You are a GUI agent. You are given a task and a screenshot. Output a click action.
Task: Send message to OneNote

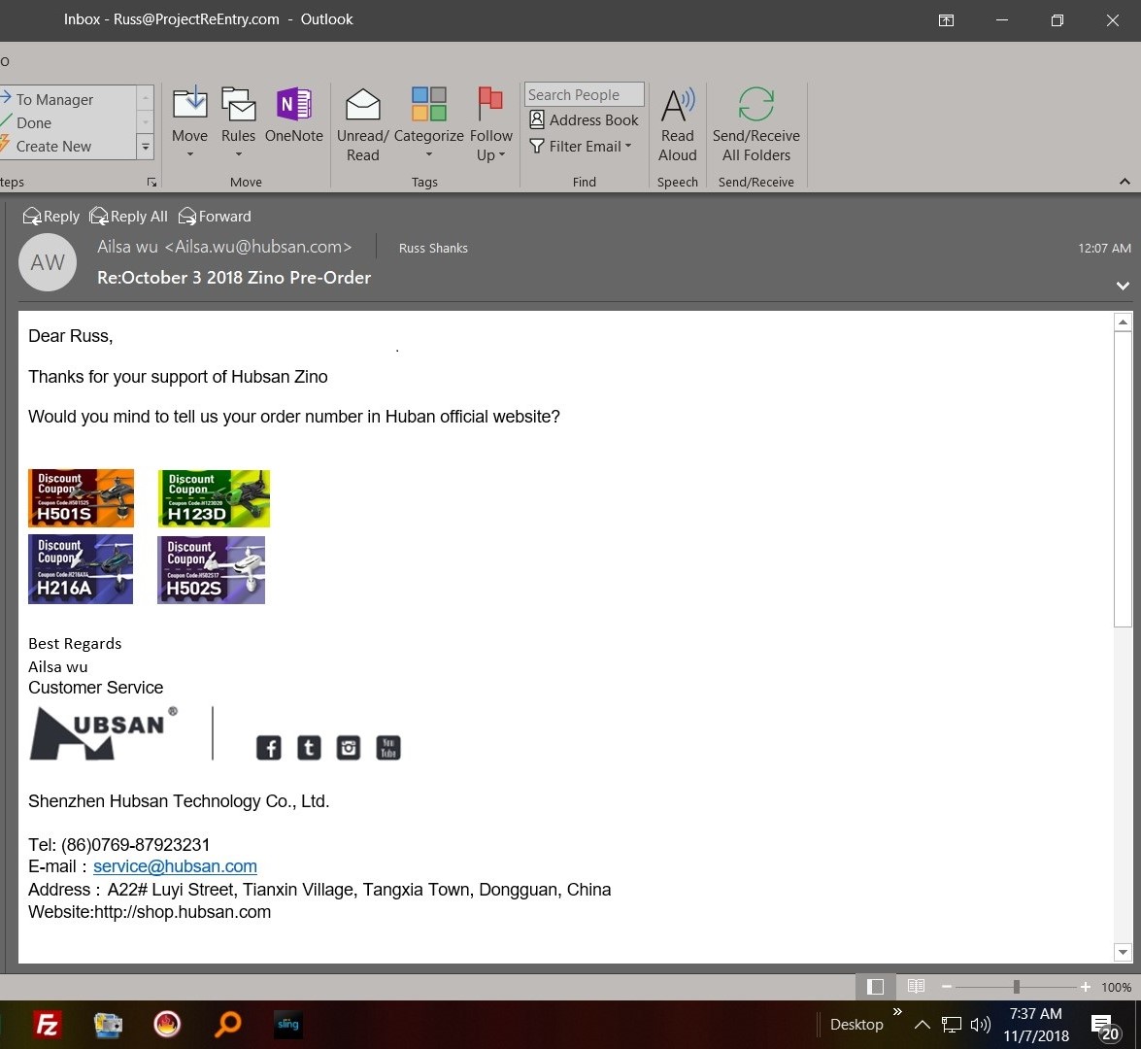[x=294, y=115]
